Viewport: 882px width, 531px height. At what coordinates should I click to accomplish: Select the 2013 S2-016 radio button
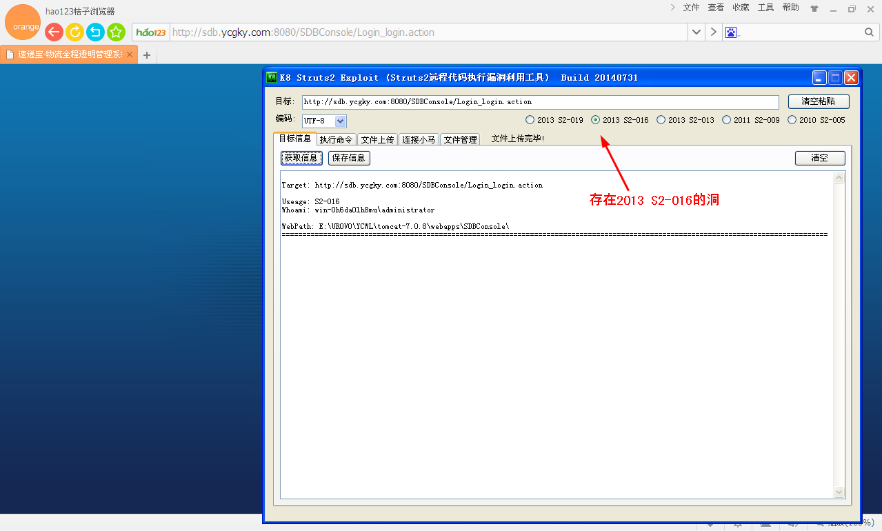point(595,120)
